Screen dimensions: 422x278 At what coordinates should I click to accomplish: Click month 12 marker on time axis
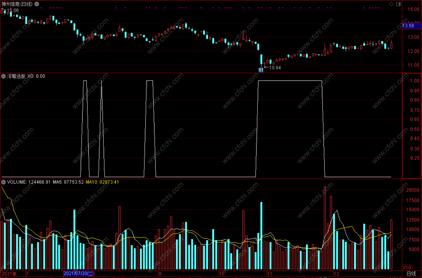pyautogui.click(x=336, y=274)
